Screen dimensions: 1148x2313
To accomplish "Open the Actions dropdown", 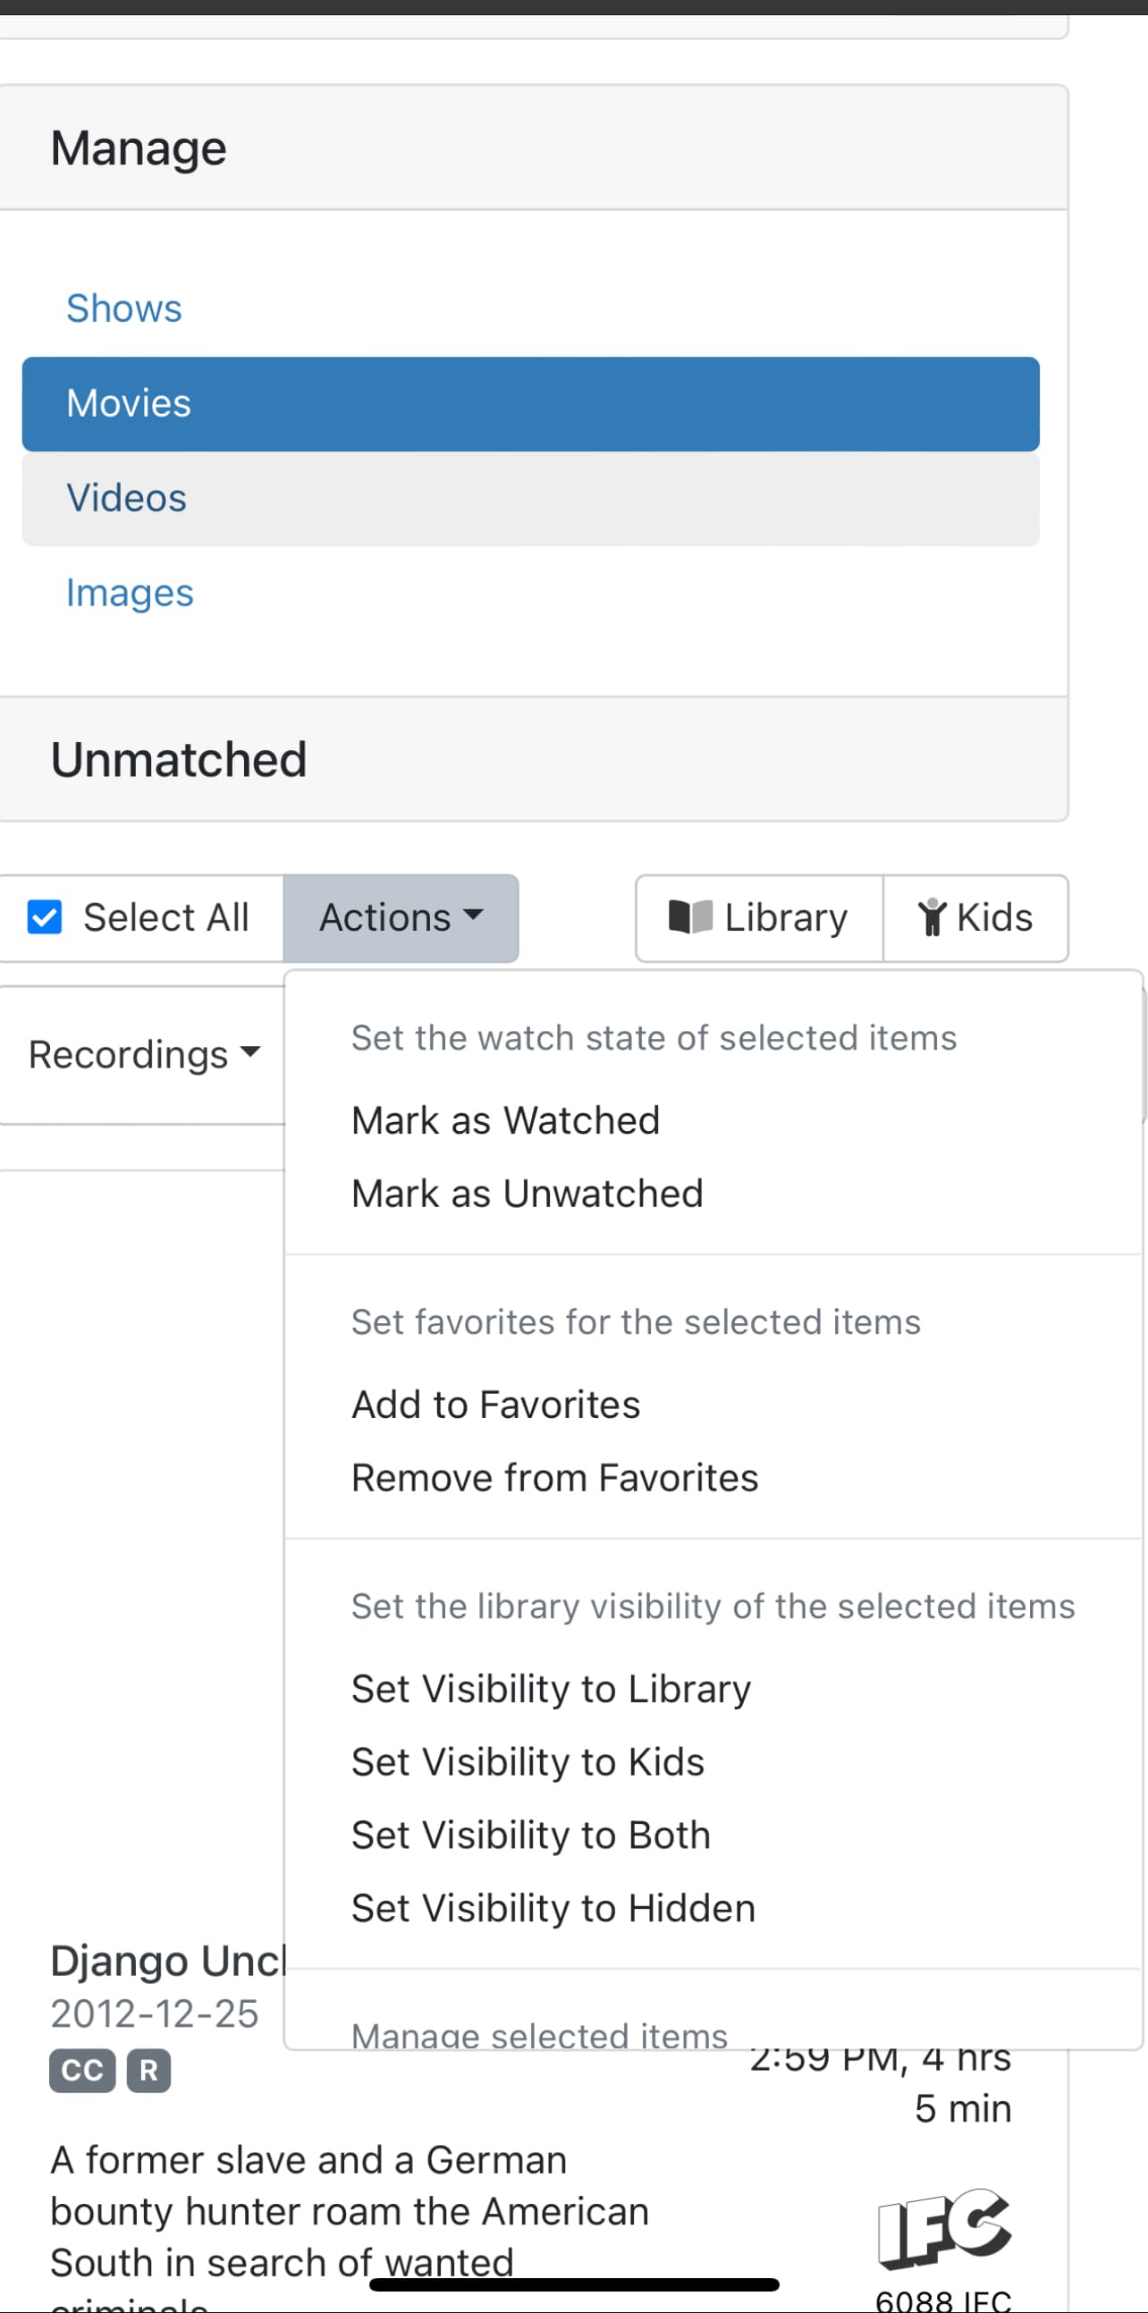I will 401,917.
